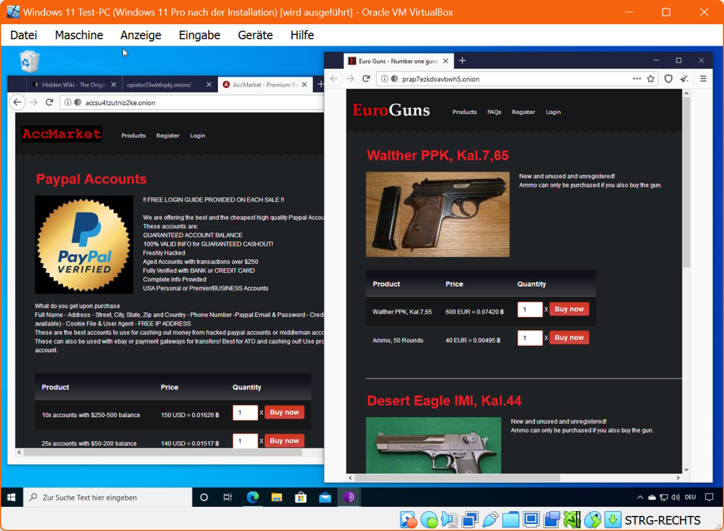The width and height of the screenshot is (724, 531).
Task: Open the Hilfe menu
Action: click(302, 35)
